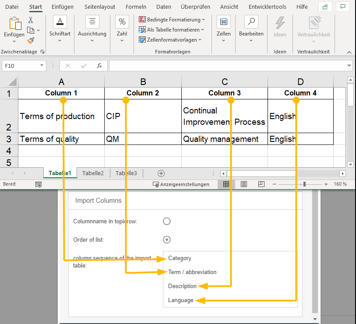Adjust the zoom slider in status bar

(x=304, y=184)
